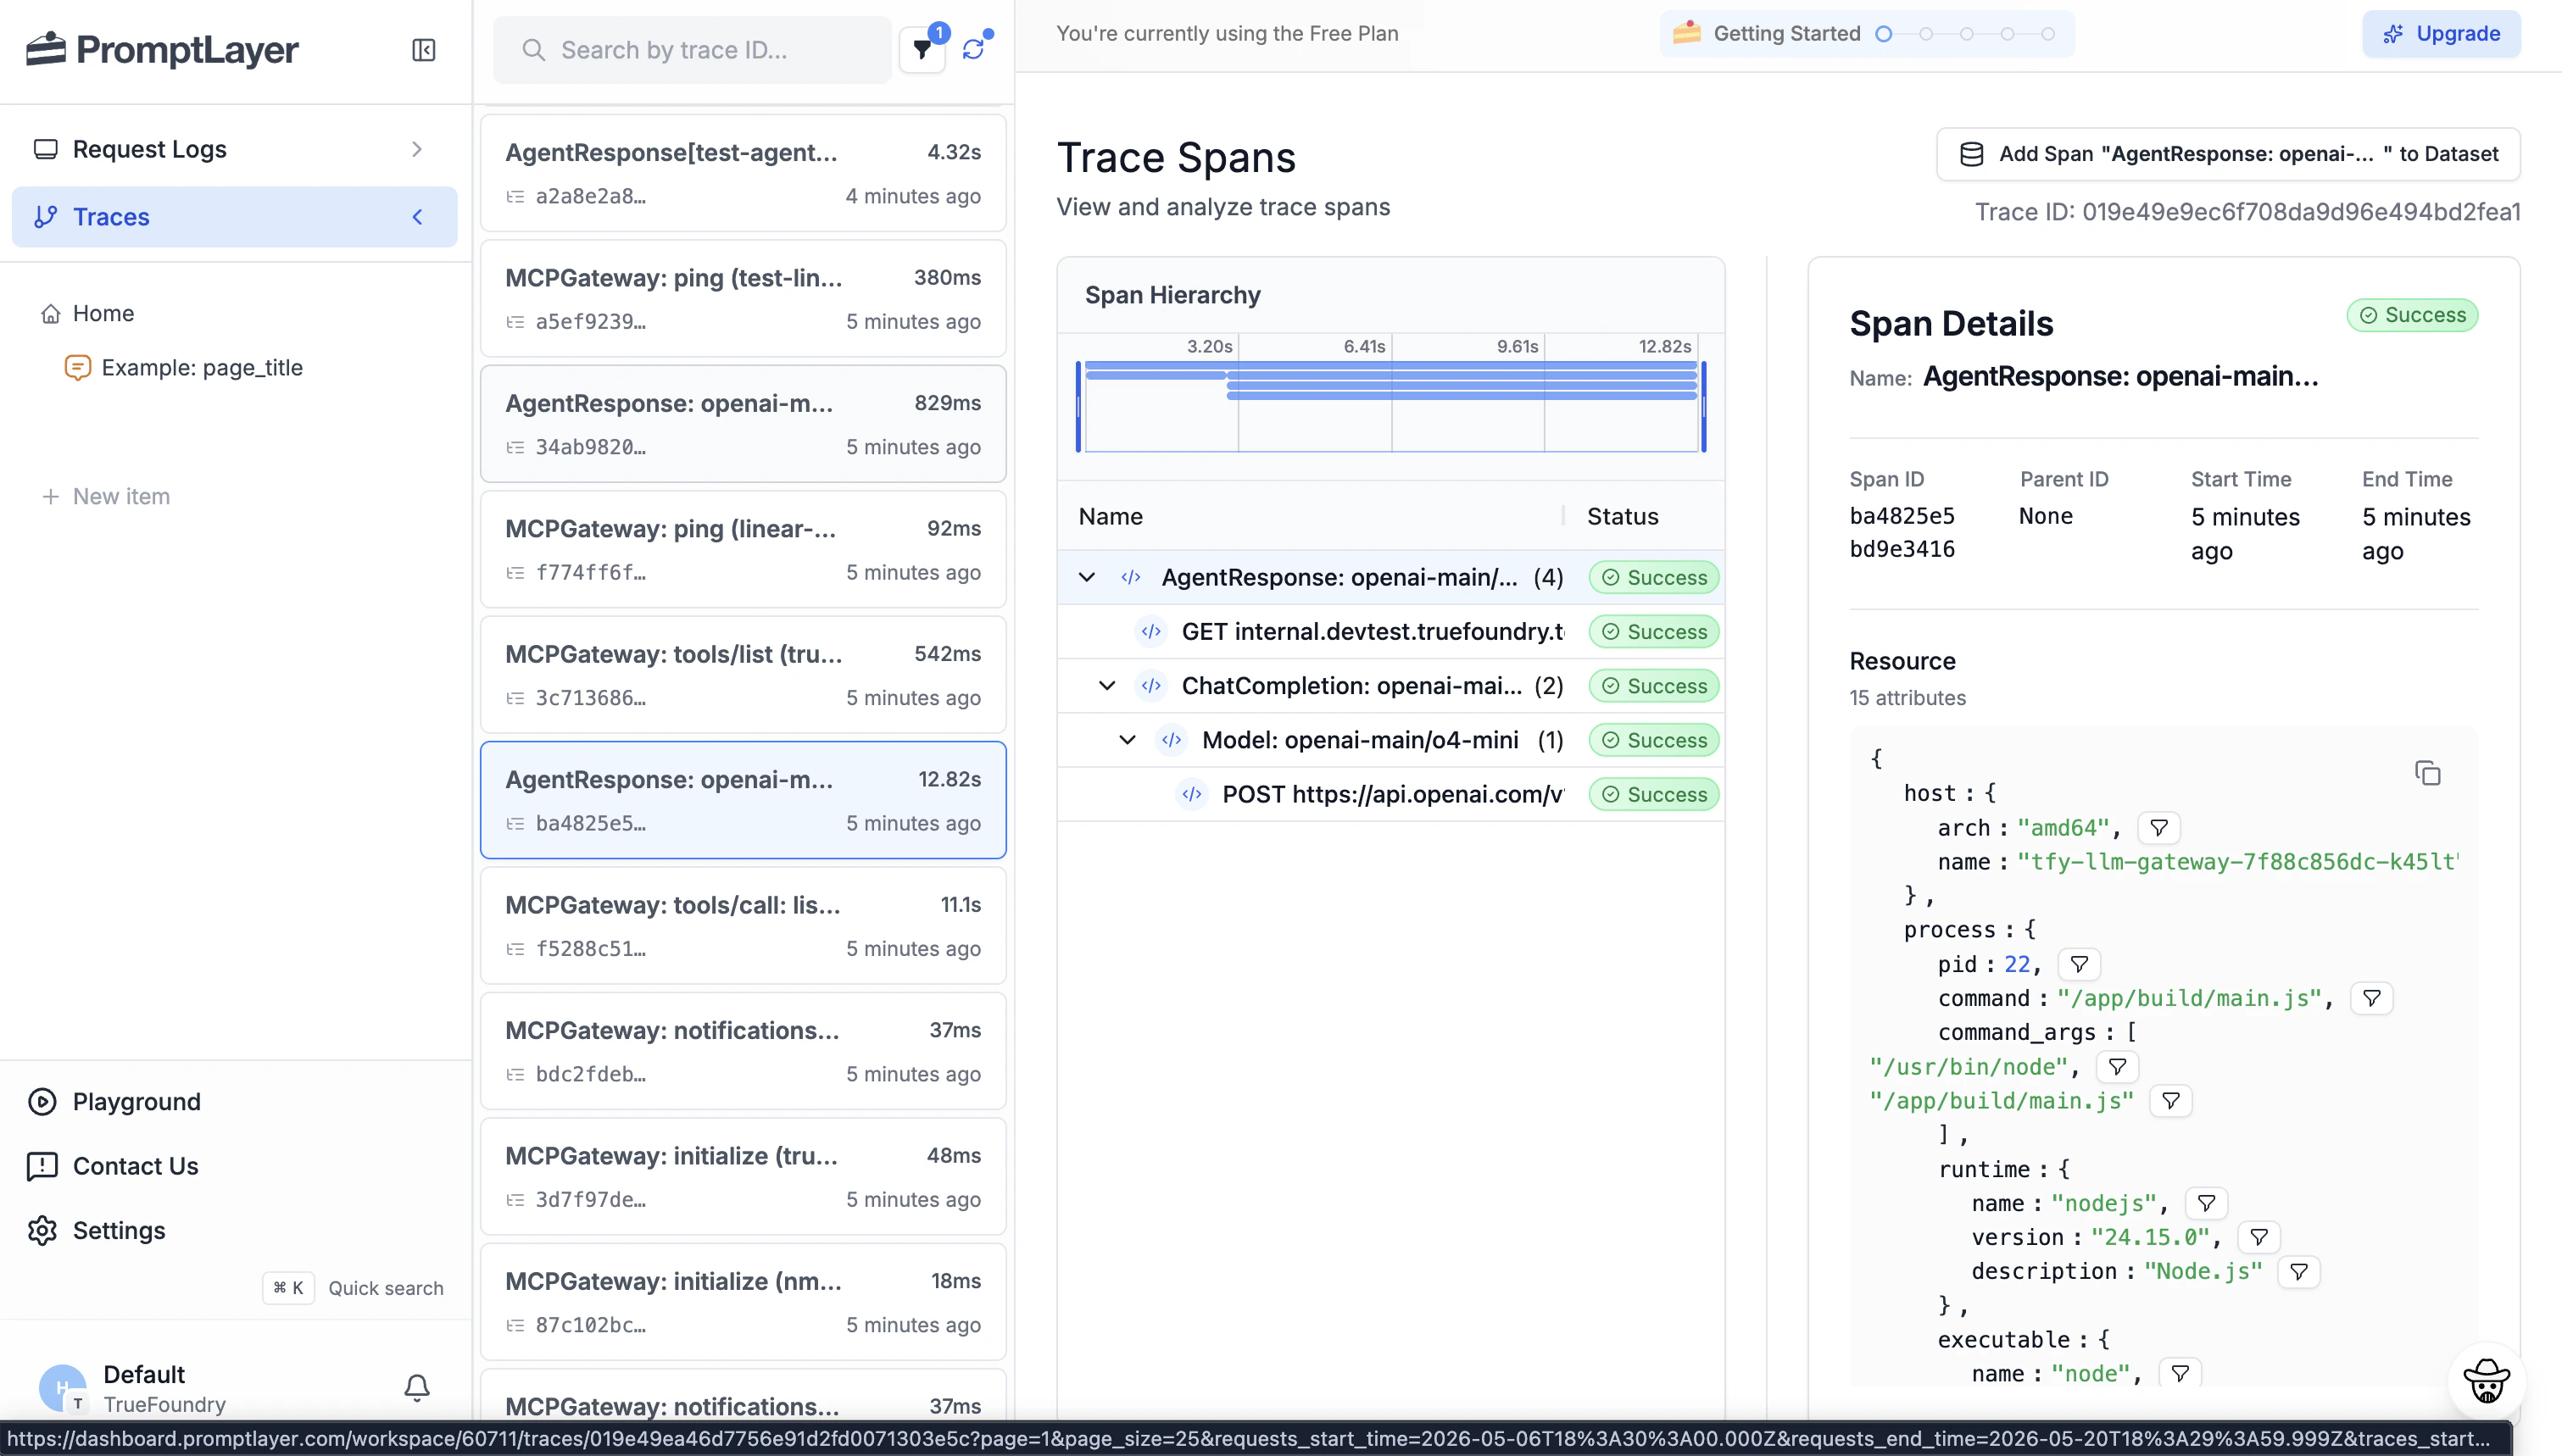
Task: Filter by arch "amd64" attribute
Action: [x=2158, y=828]
